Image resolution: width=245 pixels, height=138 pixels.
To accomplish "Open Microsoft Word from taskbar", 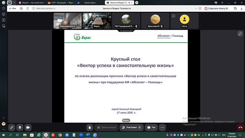I will coord(88,135).
